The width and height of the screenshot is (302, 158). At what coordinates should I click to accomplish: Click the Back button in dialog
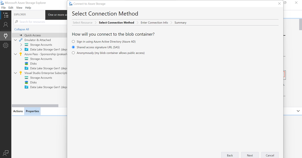pos(230,155)
